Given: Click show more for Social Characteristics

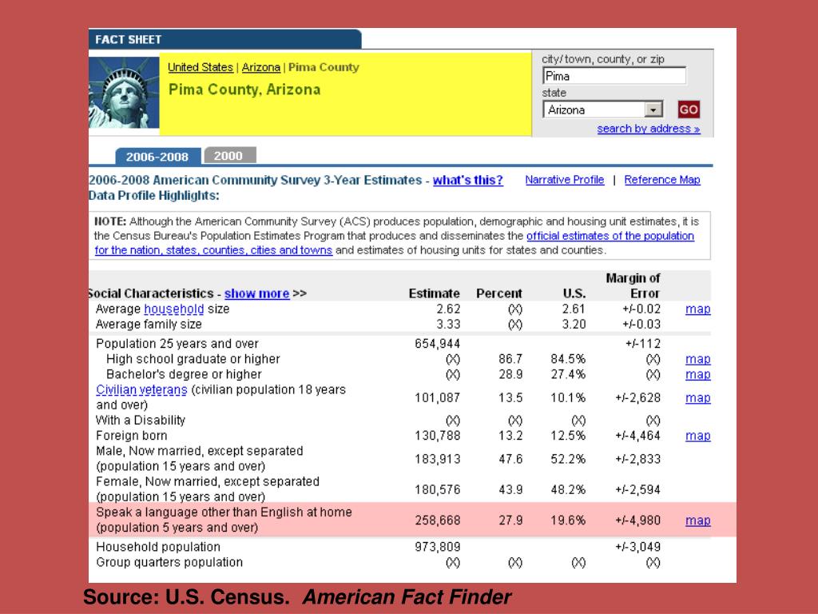Looking at the screenshot, I should click(x=256, y=293).
